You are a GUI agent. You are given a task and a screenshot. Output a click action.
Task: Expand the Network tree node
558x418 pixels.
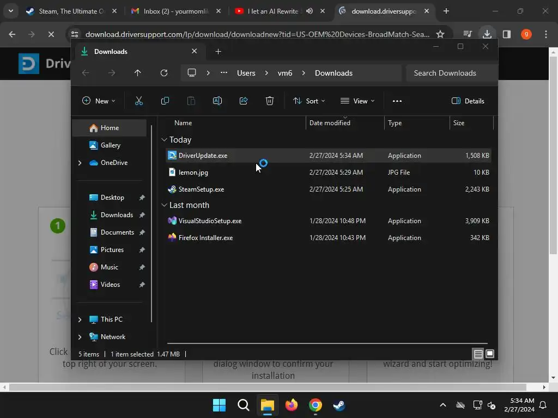coord(80,337)
